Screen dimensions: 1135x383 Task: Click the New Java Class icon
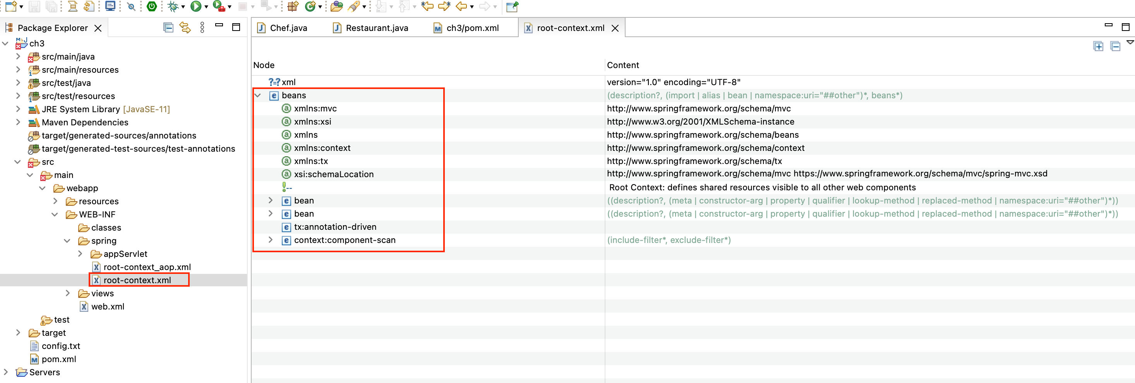tap(310, 6)
